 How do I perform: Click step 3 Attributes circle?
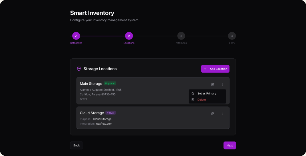pos(181,36)
